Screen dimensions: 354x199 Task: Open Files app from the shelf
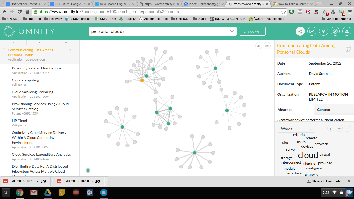103,193
